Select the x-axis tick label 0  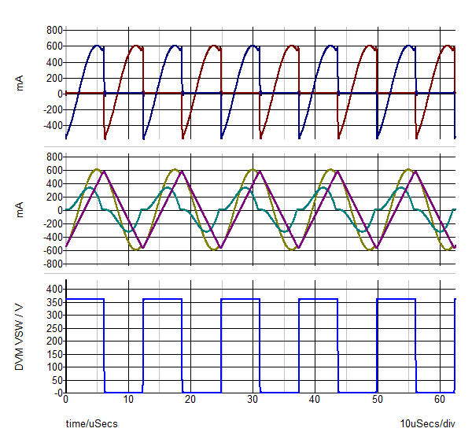[x=66, y=401]
